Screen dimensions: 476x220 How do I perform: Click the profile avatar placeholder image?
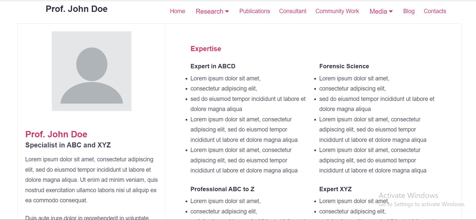(x=92, y=71)
